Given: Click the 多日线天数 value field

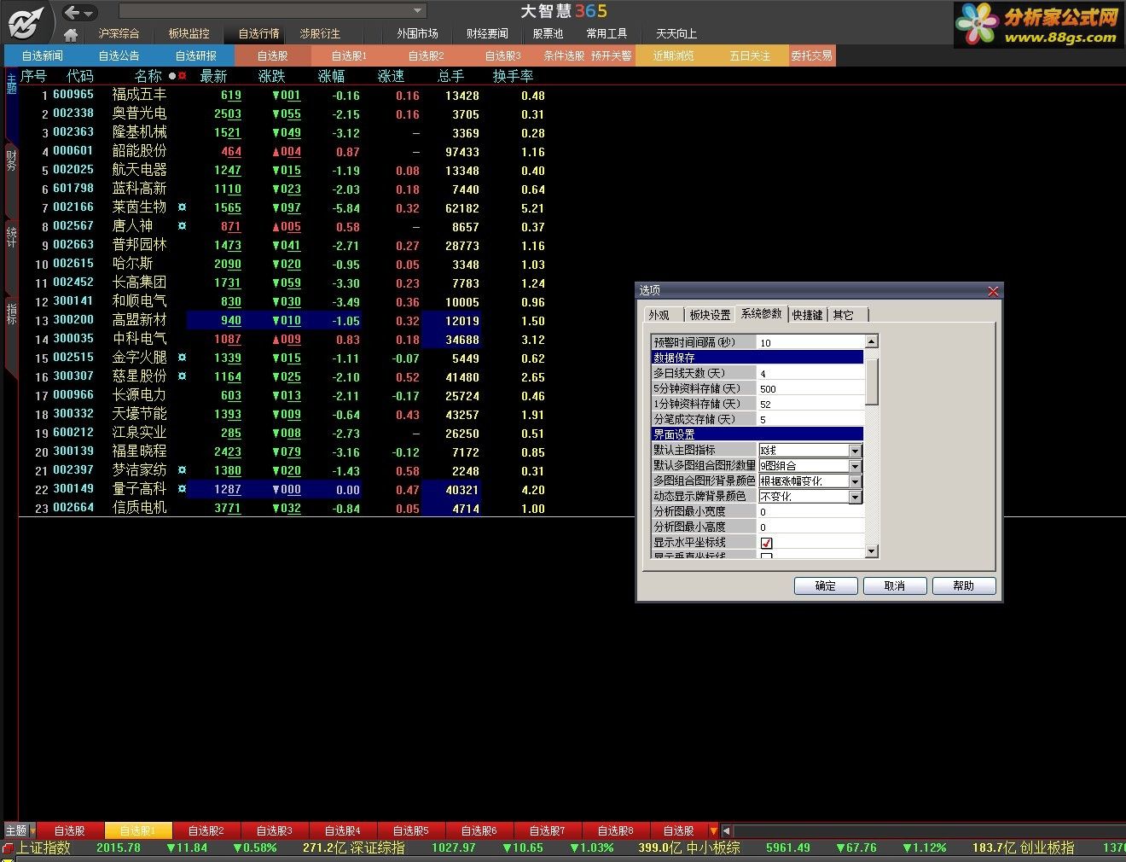Looking at the screenshot, I should click(810, 373).
